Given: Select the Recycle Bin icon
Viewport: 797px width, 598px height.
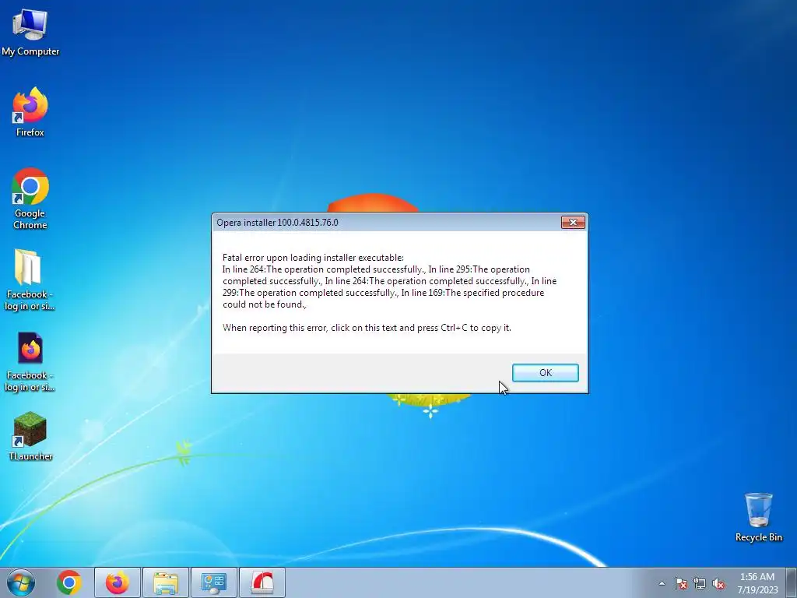Looking at the screenshot, I should 758,517.
